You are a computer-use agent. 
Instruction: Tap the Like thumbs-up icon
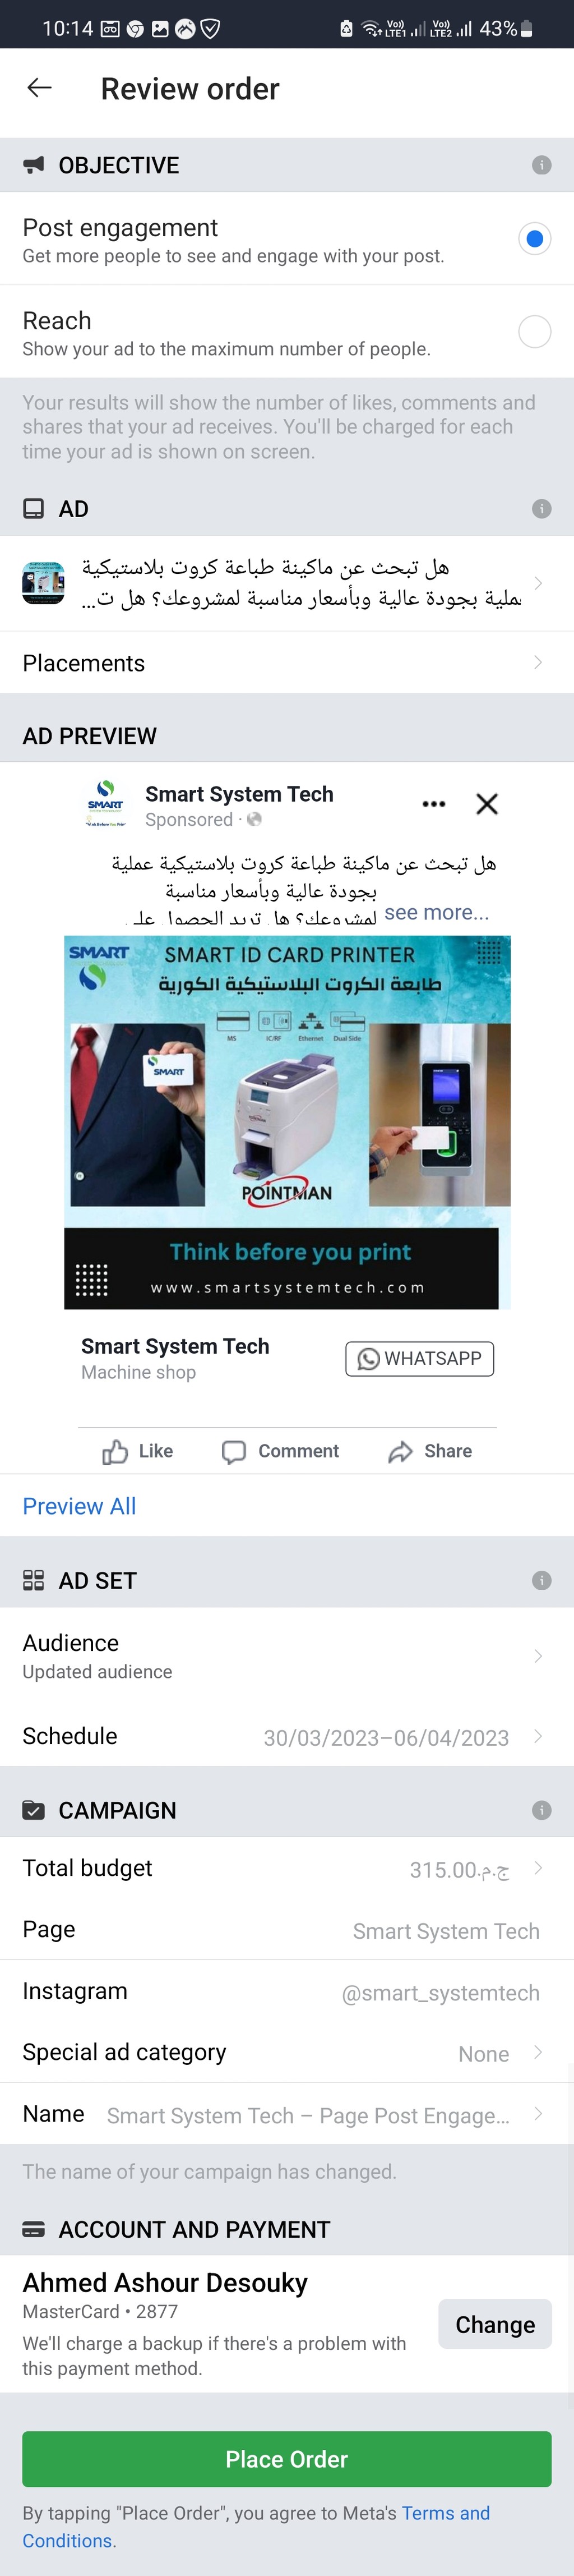pyautogui.click(x=115, y=1452)
